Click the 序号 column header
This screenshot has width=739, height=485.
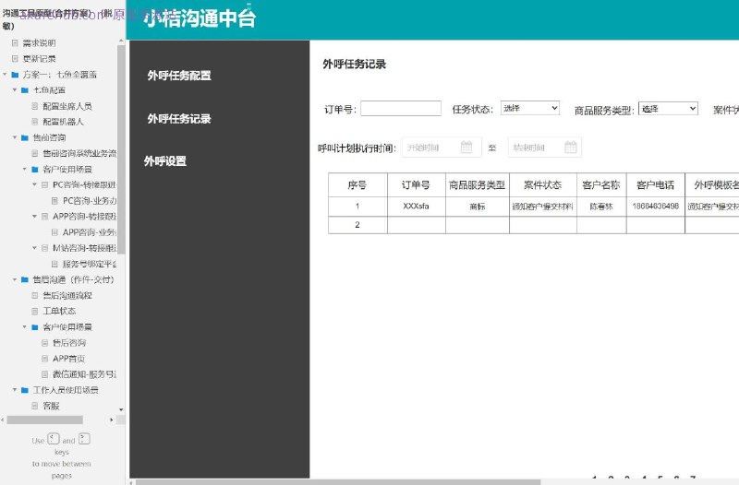click(357, 185)
